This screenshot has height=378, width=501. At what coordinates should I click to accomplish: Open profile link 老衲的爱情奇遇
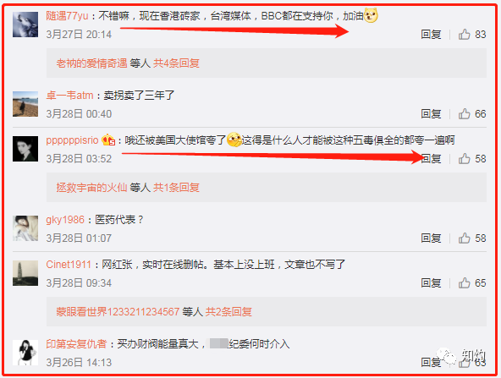[91, 63]
